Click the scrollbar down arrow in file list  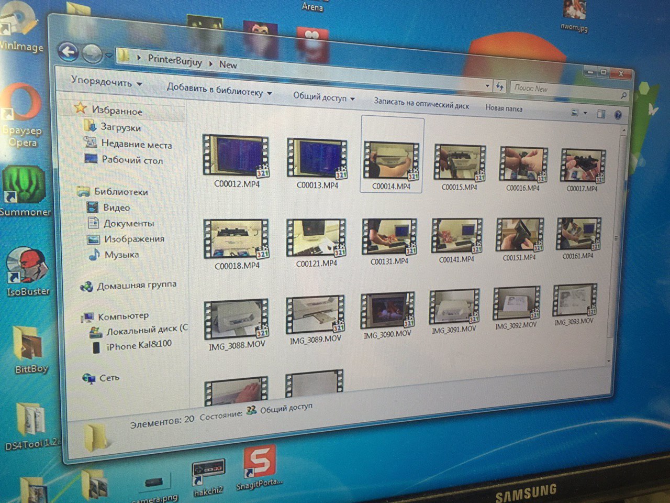(x=608, y=360)
